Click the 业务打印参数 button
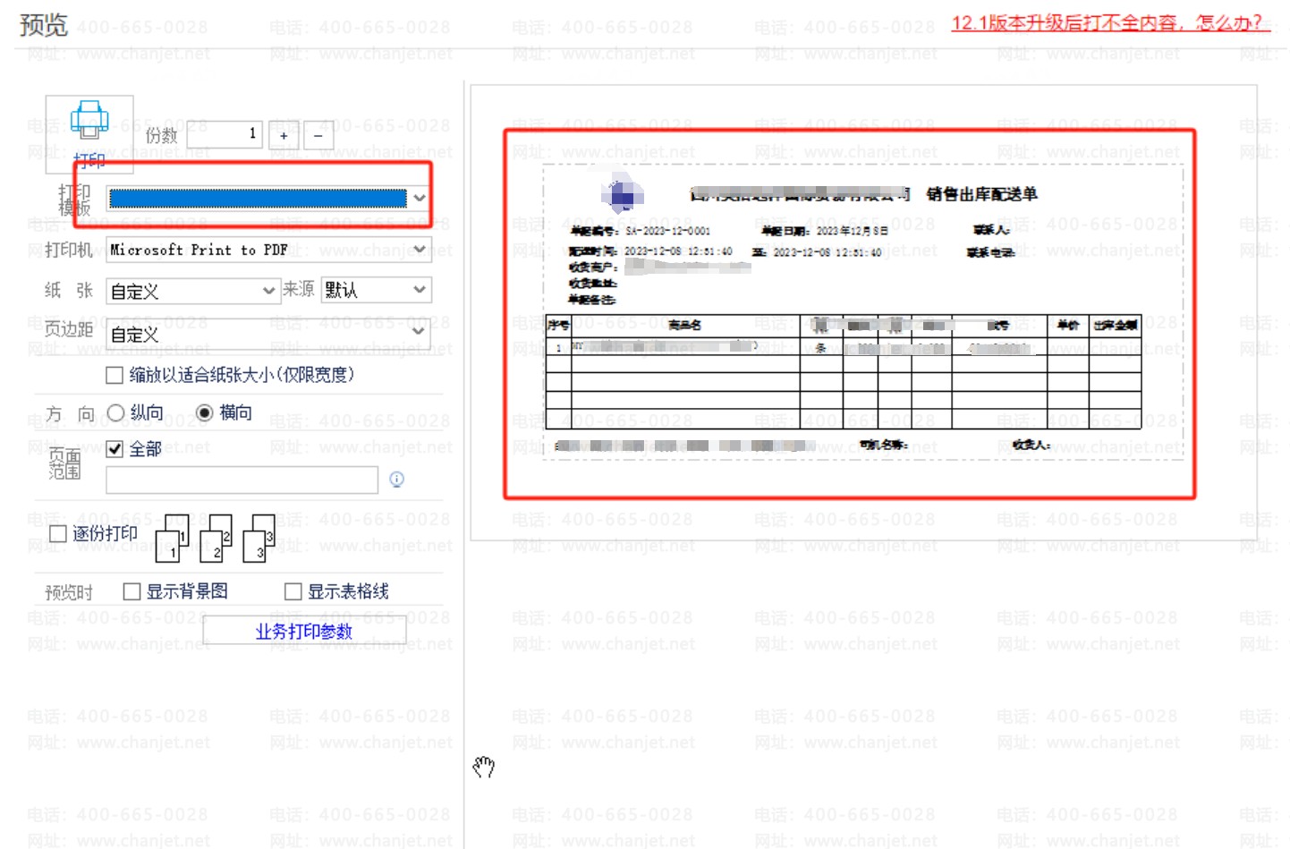 (x=304, y=631)
